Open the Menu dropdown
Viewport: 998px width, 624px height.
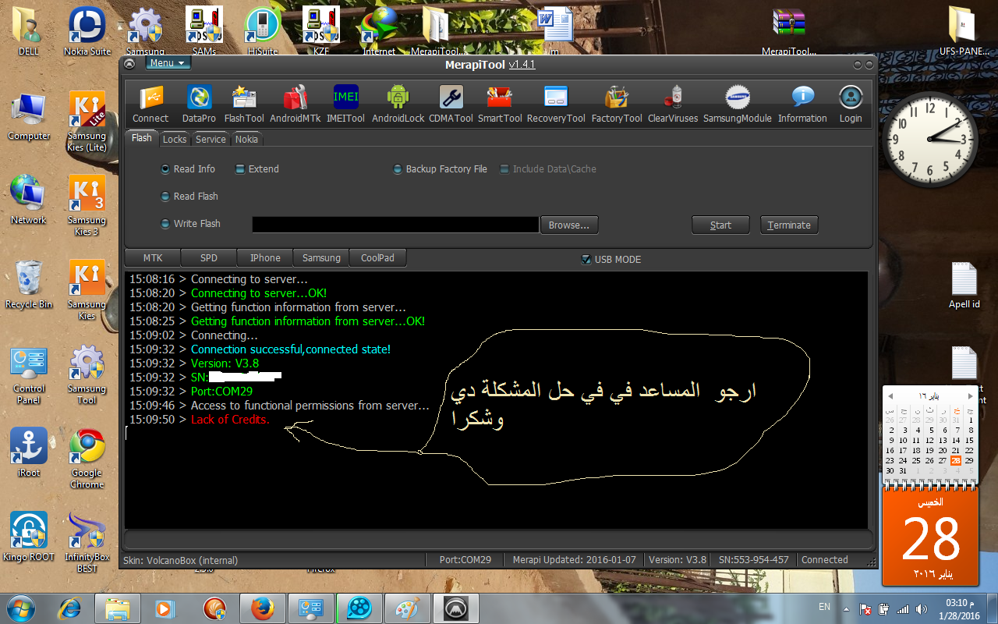pyautogui.click(x=168, y=63)
